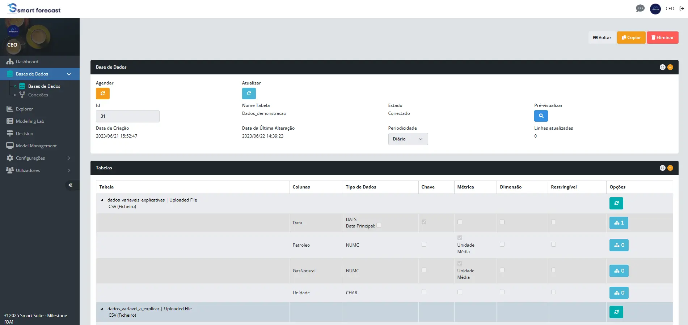
Task: Open the Pré-visualizar magnifier preview
Action: [x=541, y=116]
